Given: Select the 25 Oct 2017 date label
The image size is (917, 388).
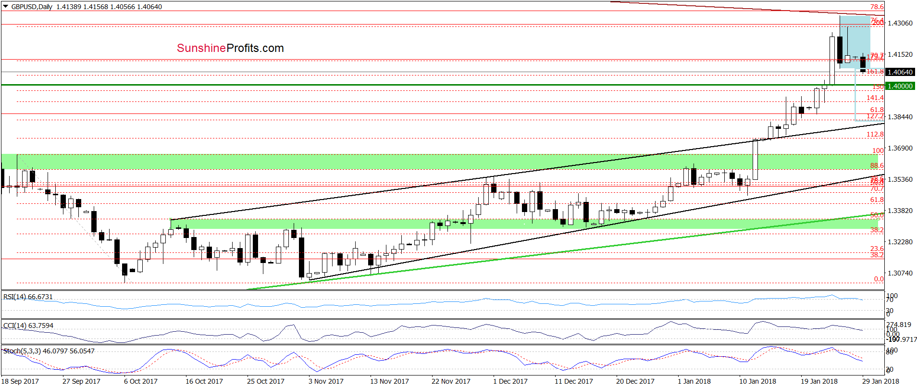Looking at the screenshot, I should 266,381.
